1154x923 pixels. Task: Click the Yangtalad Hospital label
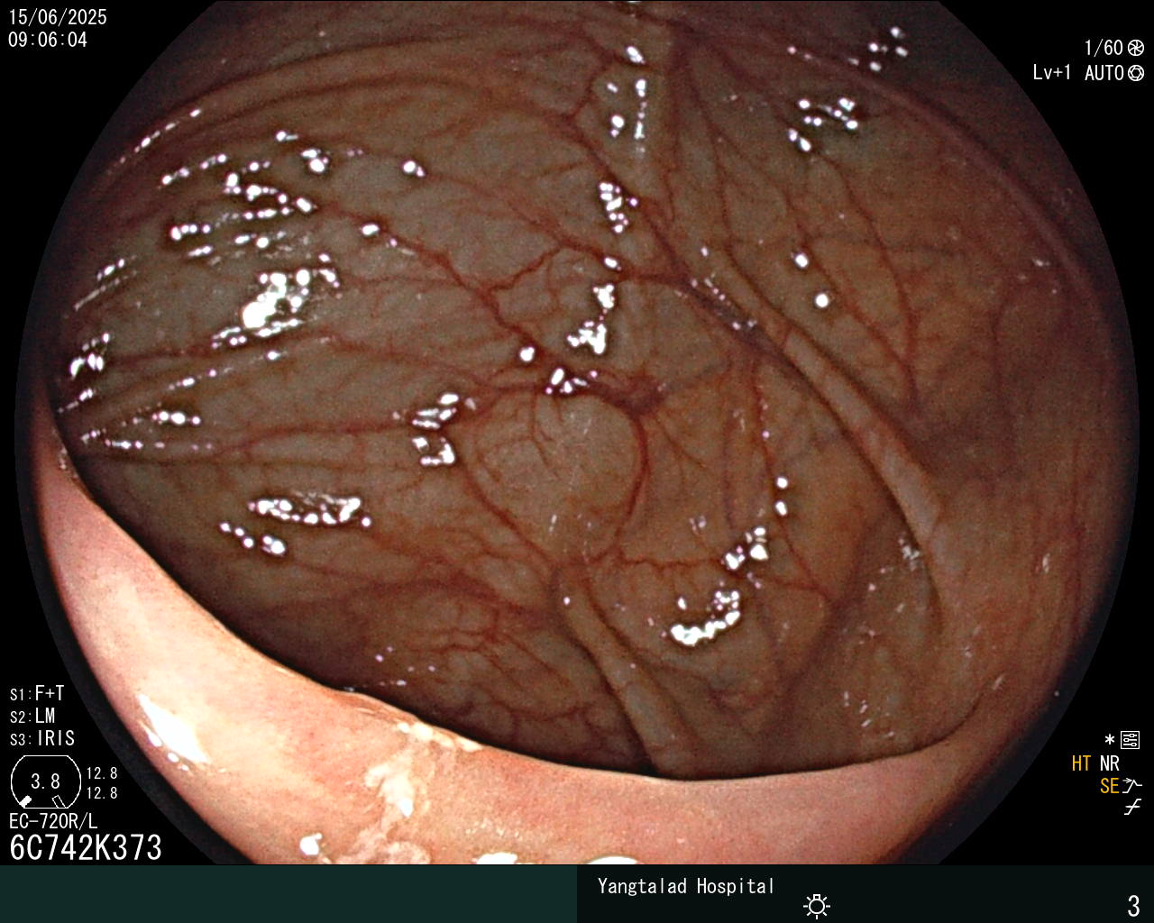click(686, 886)
